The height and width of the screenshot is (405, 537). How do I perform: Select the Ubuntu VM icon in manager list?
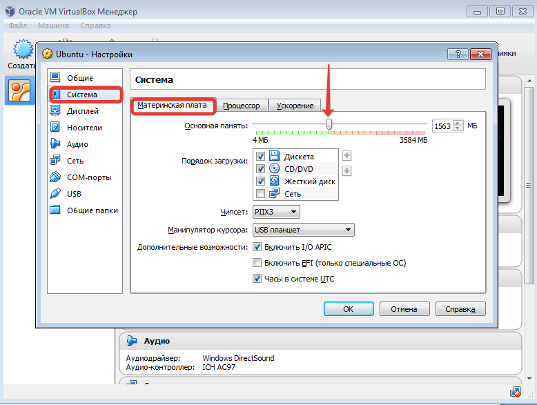click(x=19, y=91)
